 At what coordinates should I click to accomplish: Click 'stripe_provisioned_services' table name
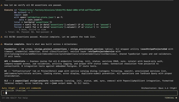pos(87,49)
